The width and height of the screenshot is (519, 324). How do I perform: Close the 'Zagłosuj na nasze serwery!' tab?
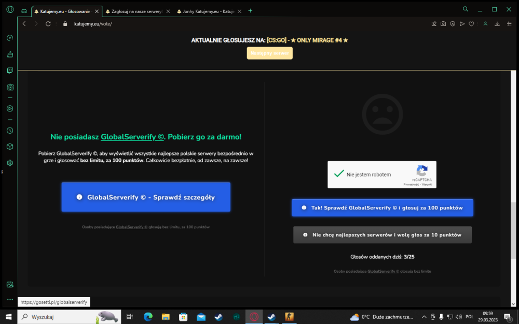click(x=168, y=11)
